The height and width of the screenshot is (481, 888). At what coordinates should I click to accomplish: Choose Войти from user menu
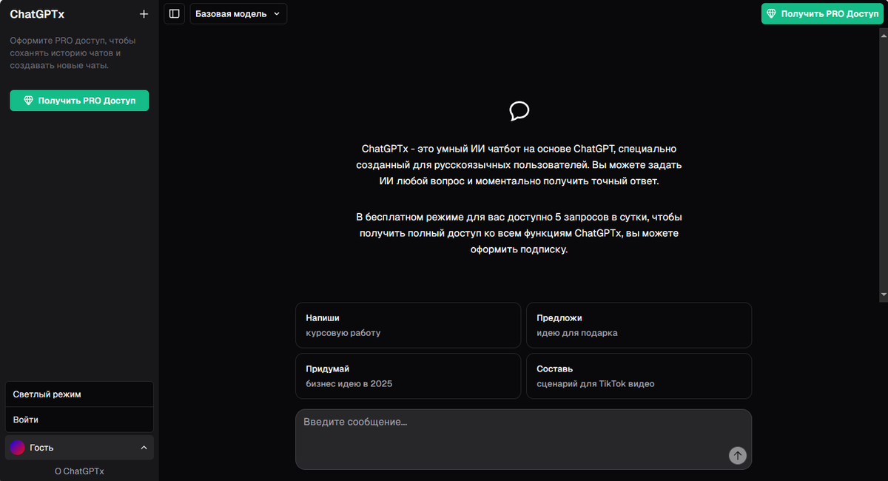pos(79,420)
